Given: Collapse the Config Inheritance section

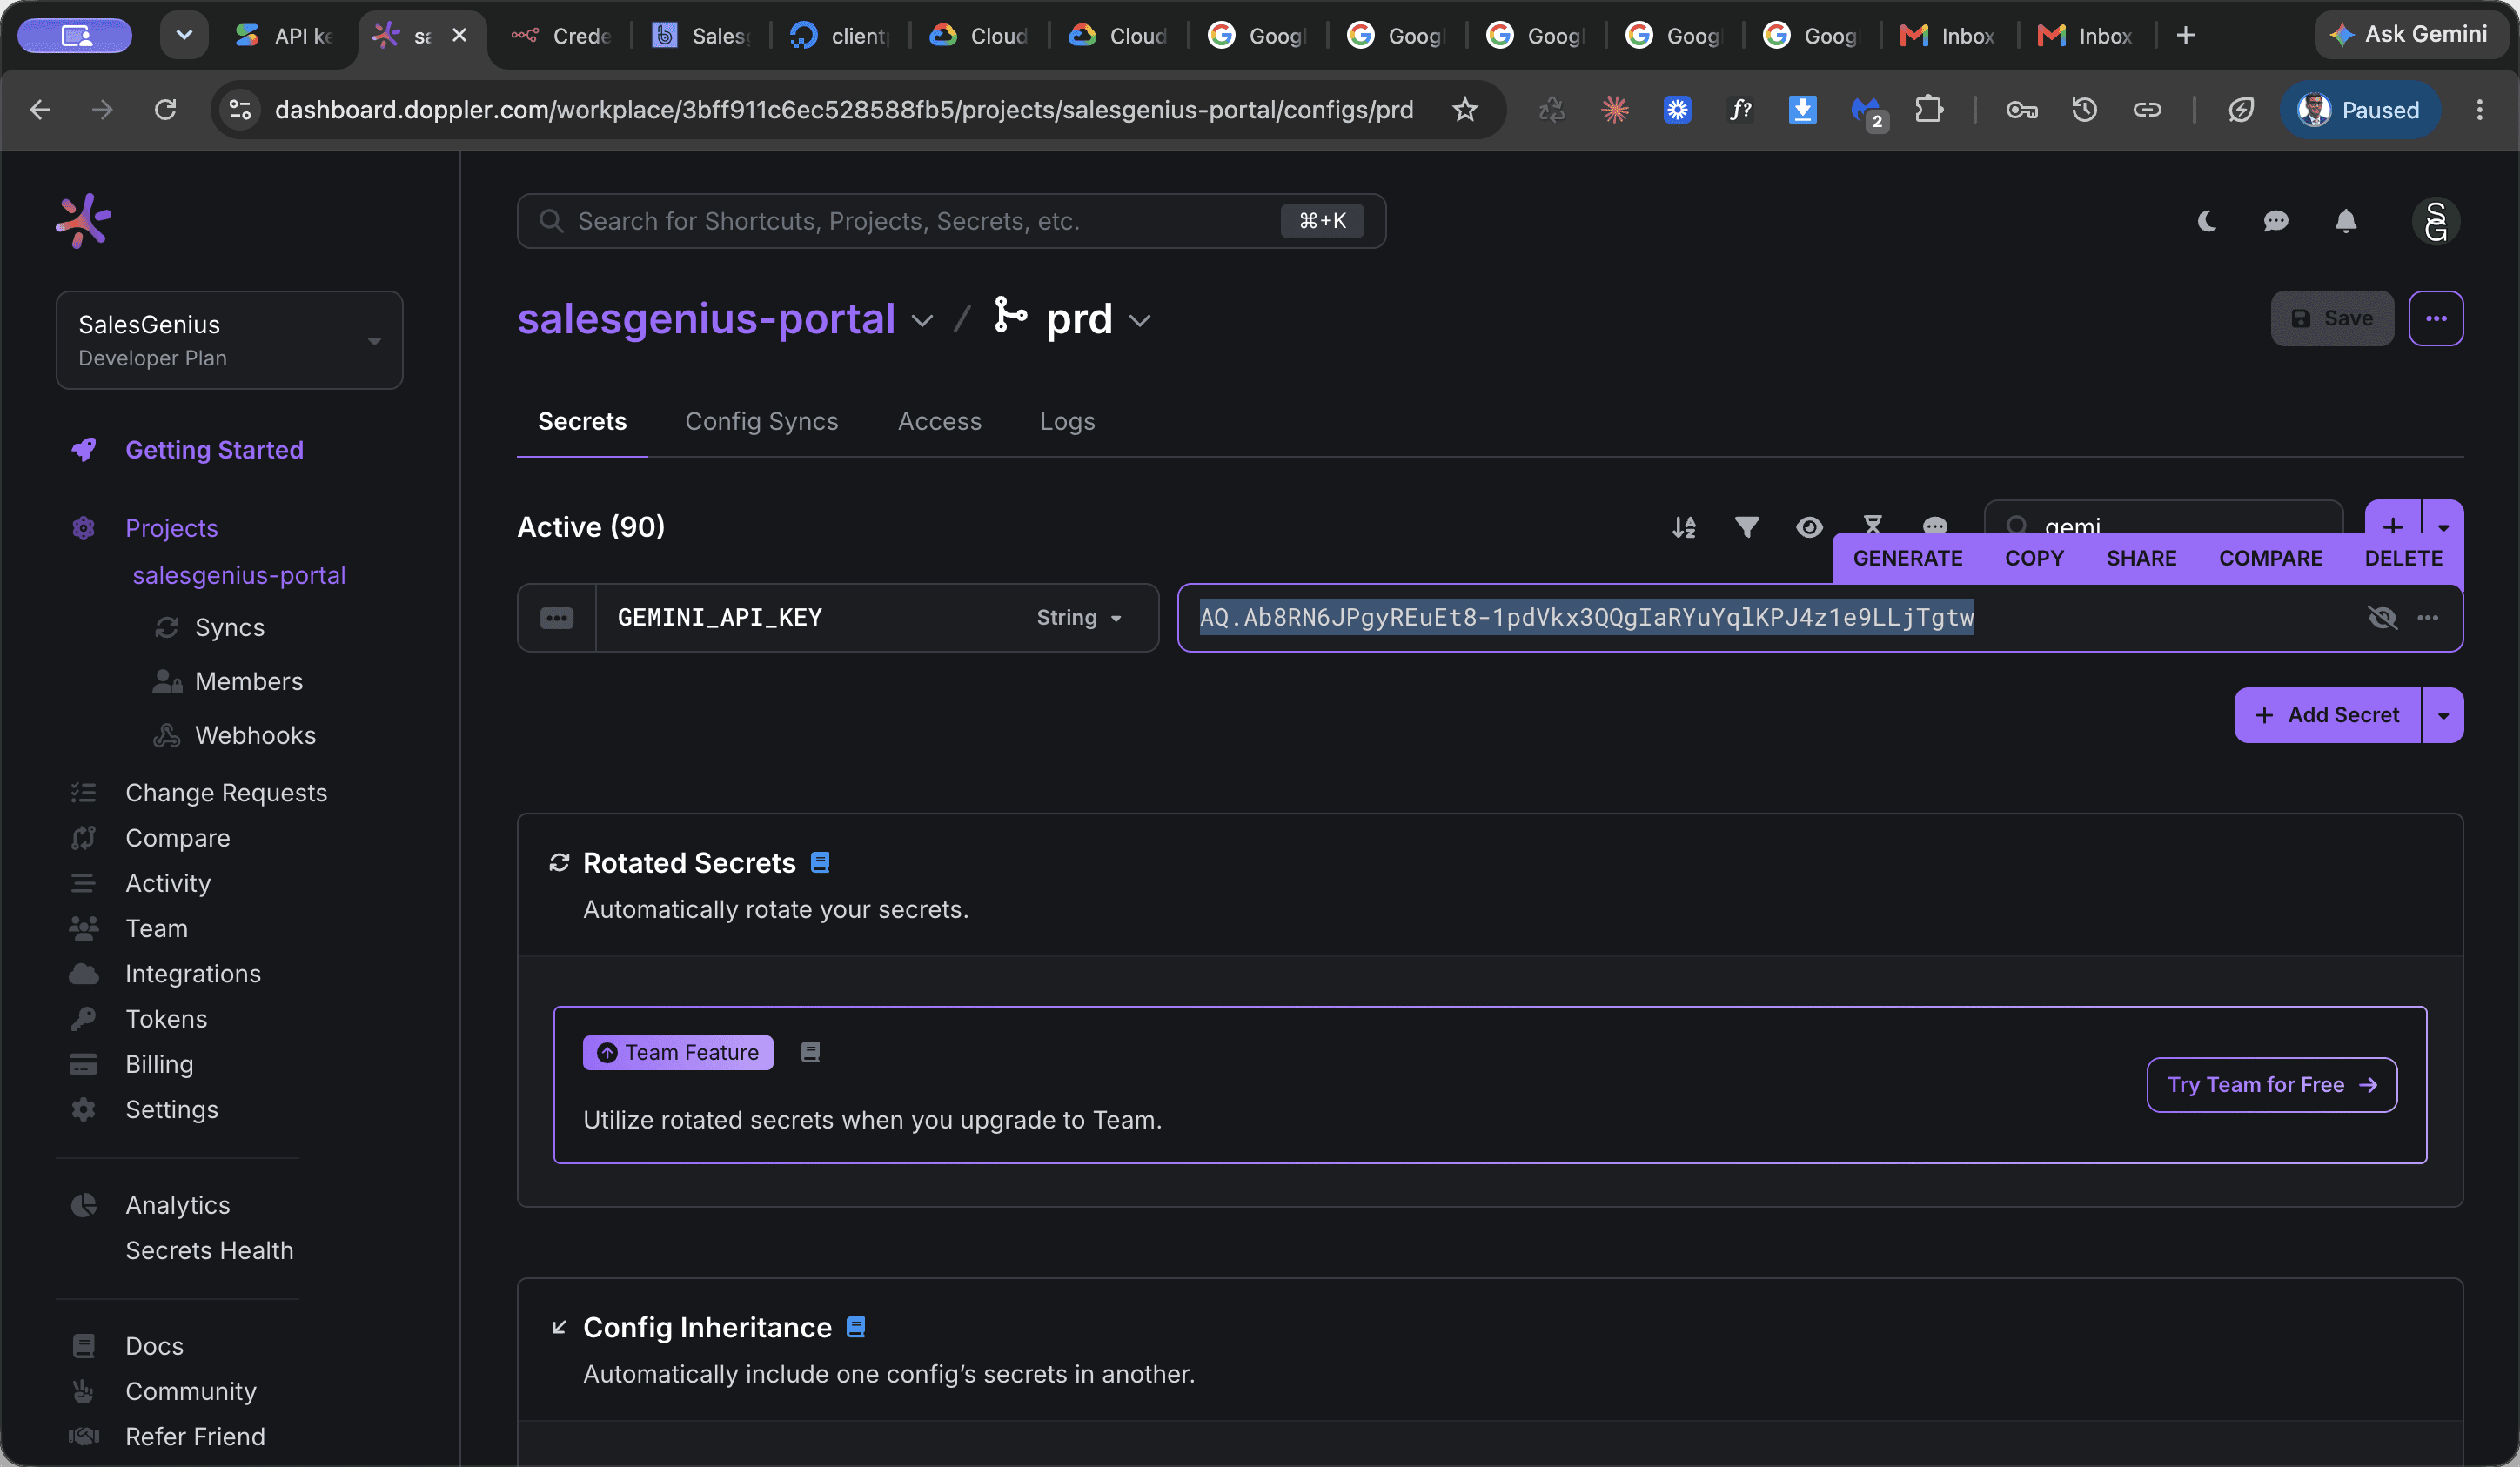Looking at the screenshot, I should point(560,1327).
